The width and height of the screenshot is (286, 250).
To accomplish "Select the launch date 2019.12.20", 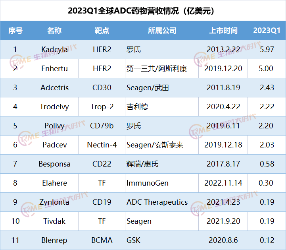I will point(223,68).
